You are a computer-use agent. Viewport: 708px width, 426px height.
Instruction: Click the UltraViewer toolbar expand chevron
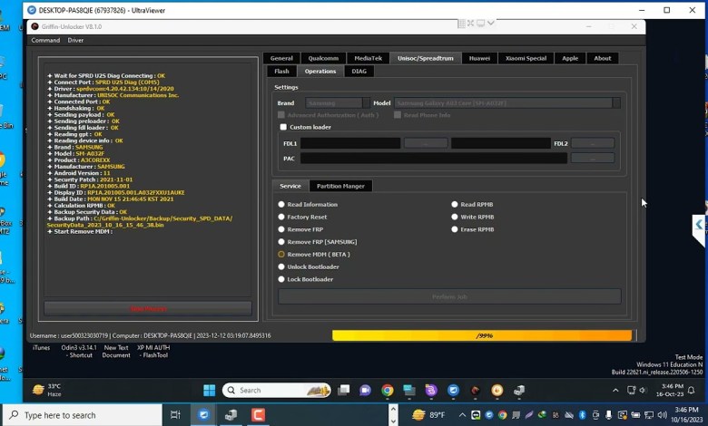[x=491, y=23]
